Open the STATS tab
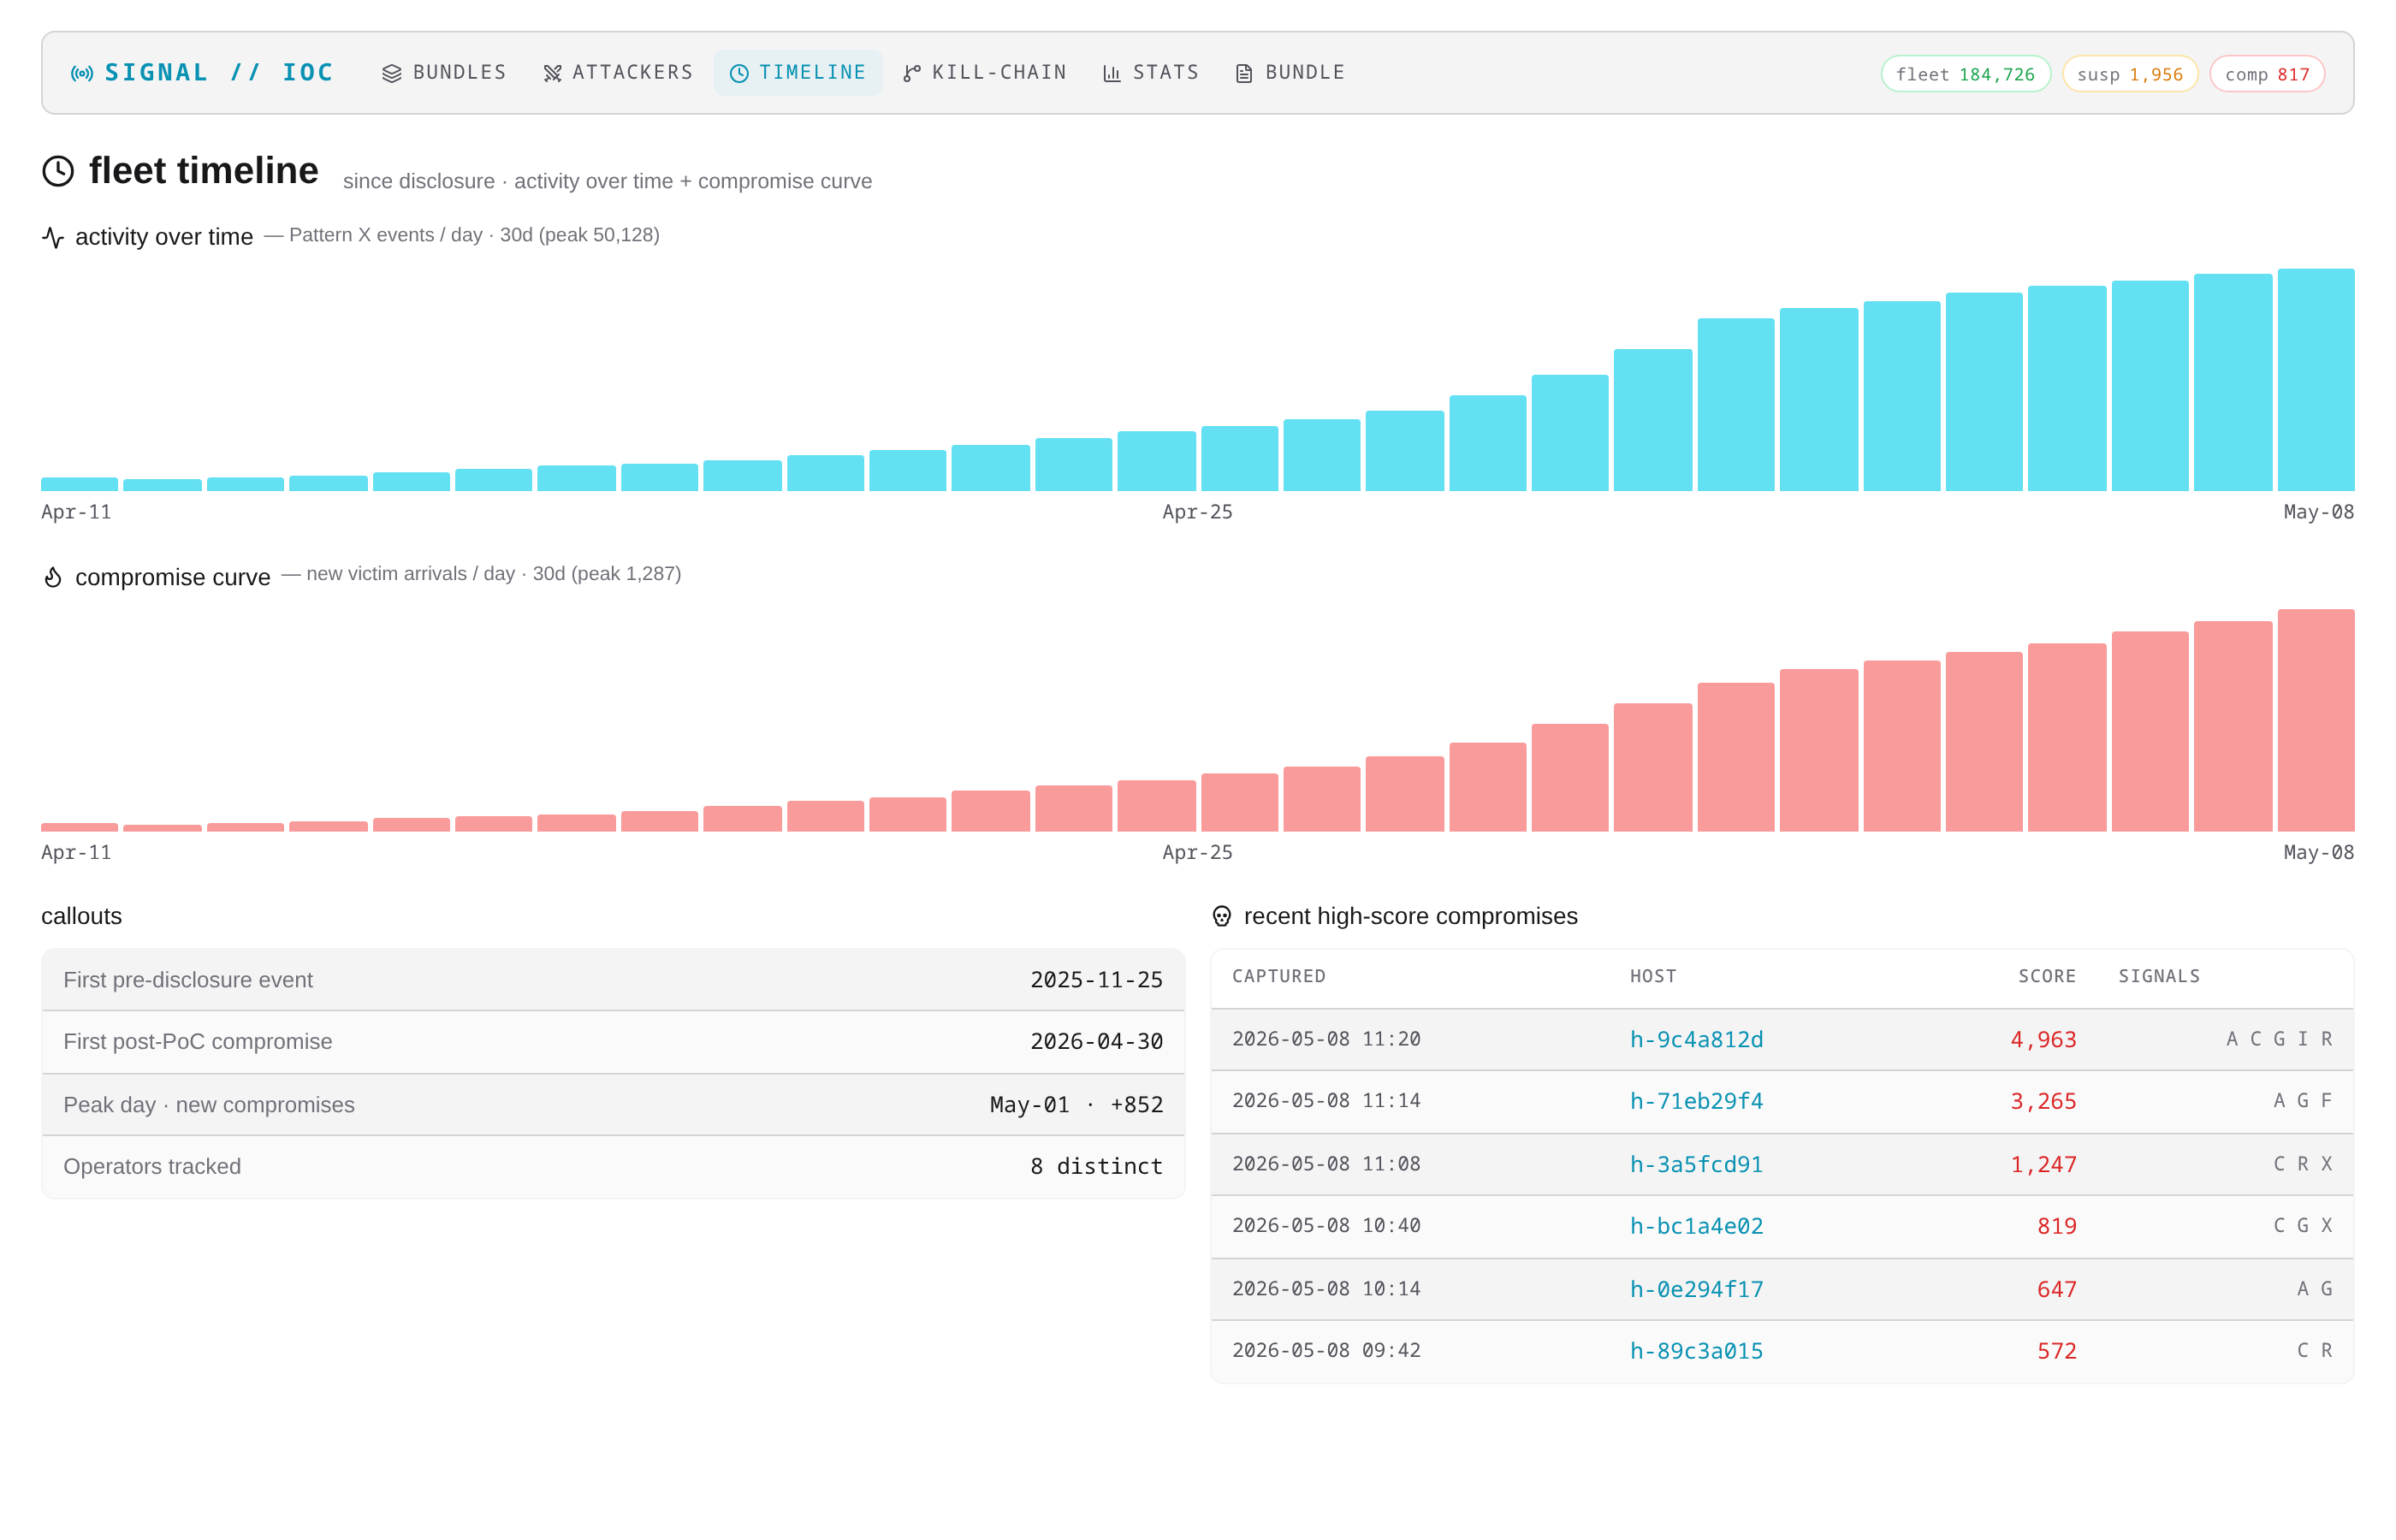The width and height of the screenshot is (2396, 1540). (x=1151, y=73)
